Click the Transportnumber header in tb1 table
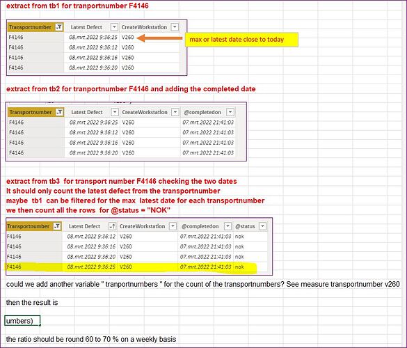 pyautogui.click(x=30, y=27)
